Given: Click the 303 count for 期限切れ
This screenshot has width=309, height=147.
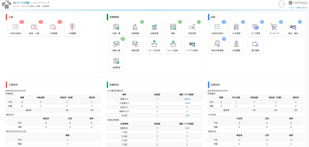Looking at the screenshot, I should click(x=187, y=128).
